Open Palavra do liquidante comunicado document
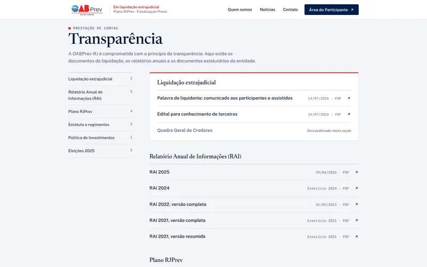This screenshot has width=427, height=267. click(x=225, y=98)
